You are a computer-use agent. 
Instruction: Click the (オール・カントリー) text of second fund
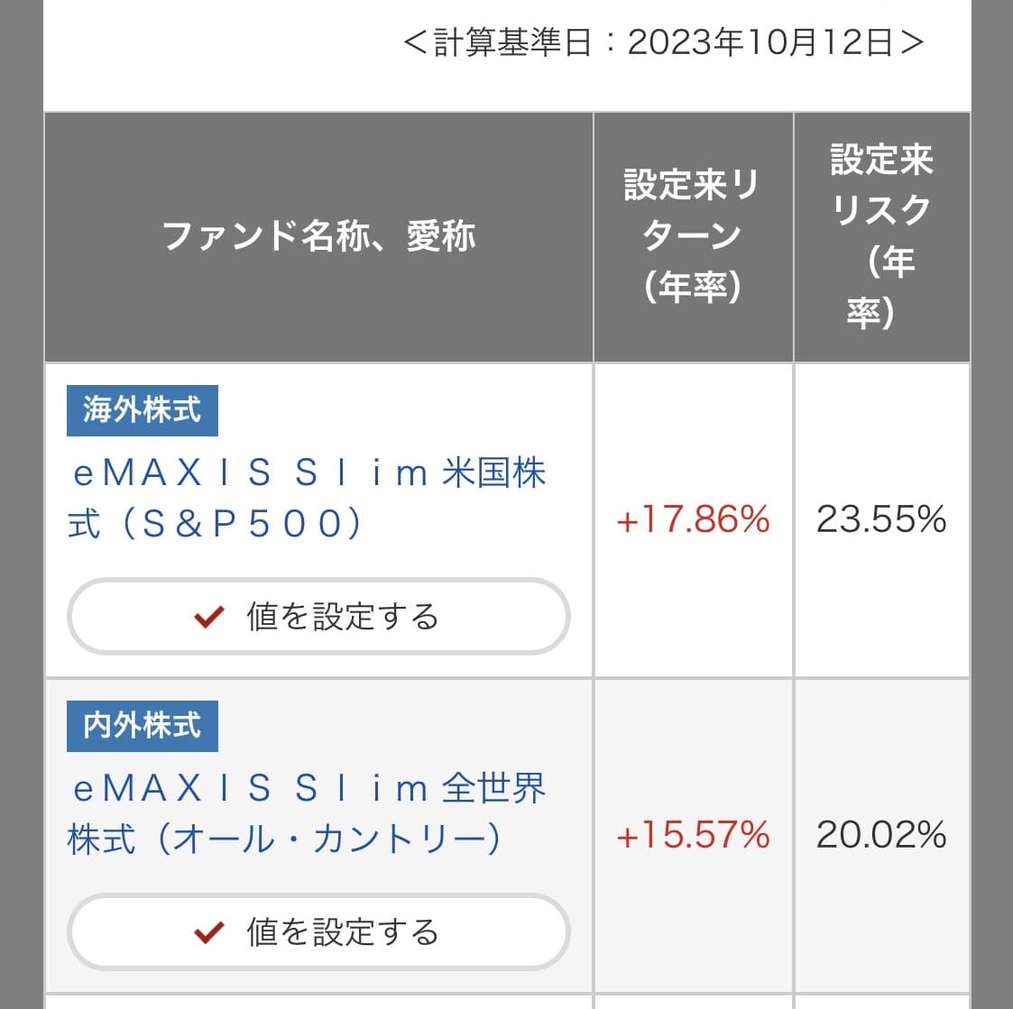[329, 839]
